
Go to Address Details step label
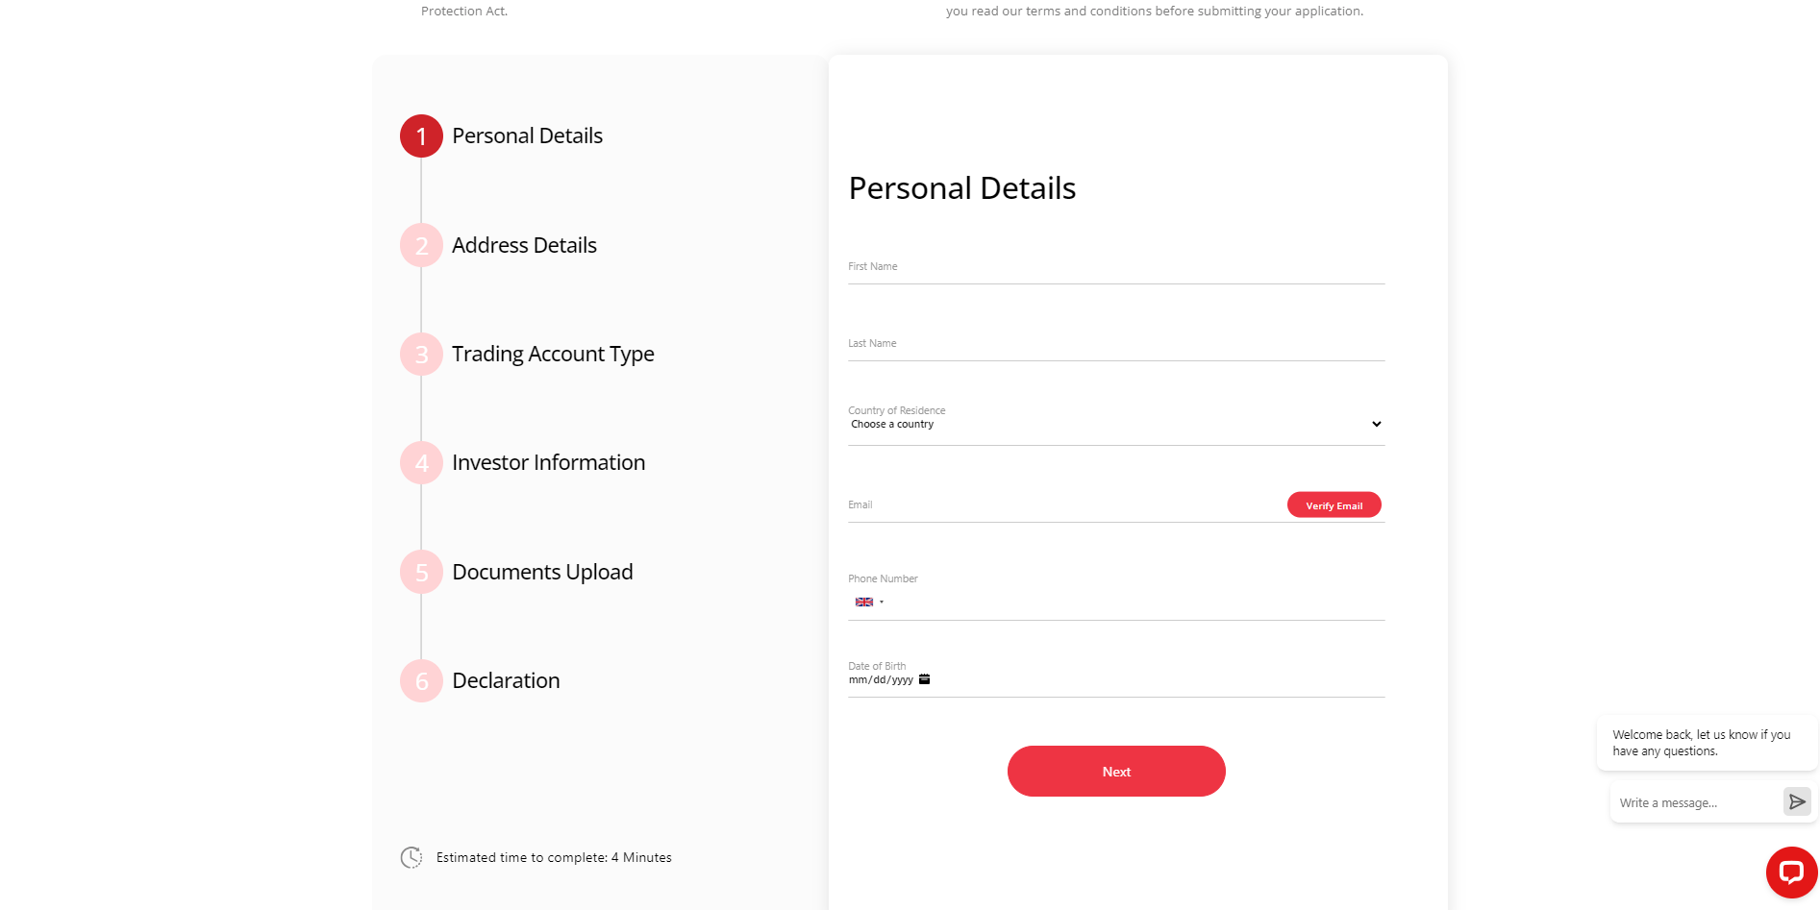[x=524, y=245]
